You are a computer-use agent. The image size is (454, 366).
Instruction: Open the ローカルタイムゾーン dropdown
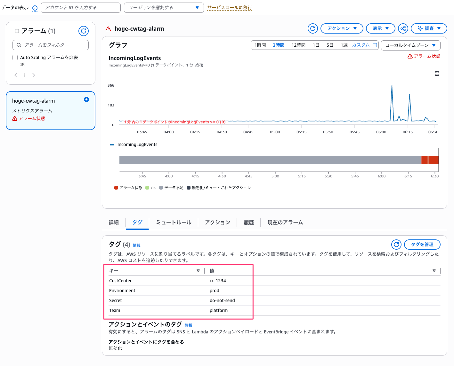tap(411, 45)
